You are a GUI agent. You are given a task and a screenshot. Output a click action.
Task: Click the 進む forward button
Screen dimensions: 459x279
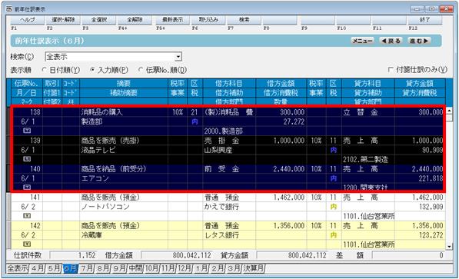[418, 41]
